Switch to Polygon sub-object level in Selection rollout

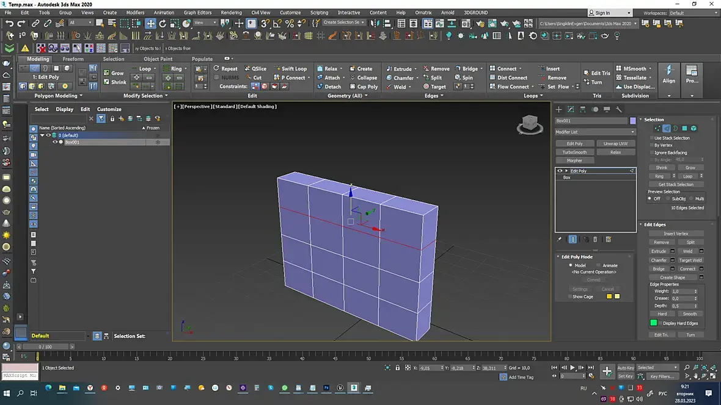point(684,129)
